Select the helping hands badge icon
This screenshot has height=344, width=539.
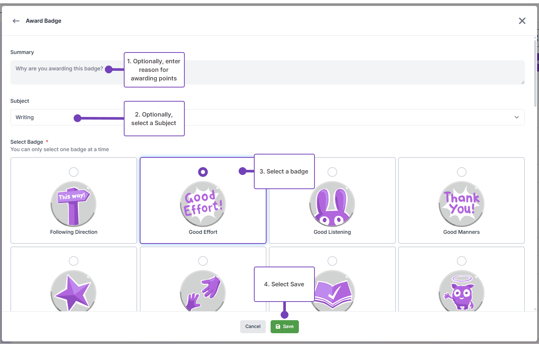point(203,292)
